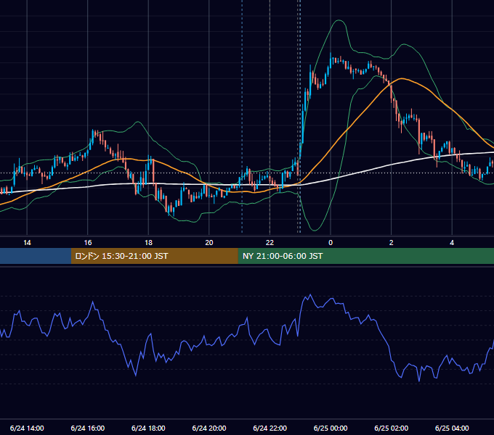The image size is (494, 435).
Task: Click the 6/24 18:00 timestamp label
Action: pyautogui.click(x=148, y=428)
